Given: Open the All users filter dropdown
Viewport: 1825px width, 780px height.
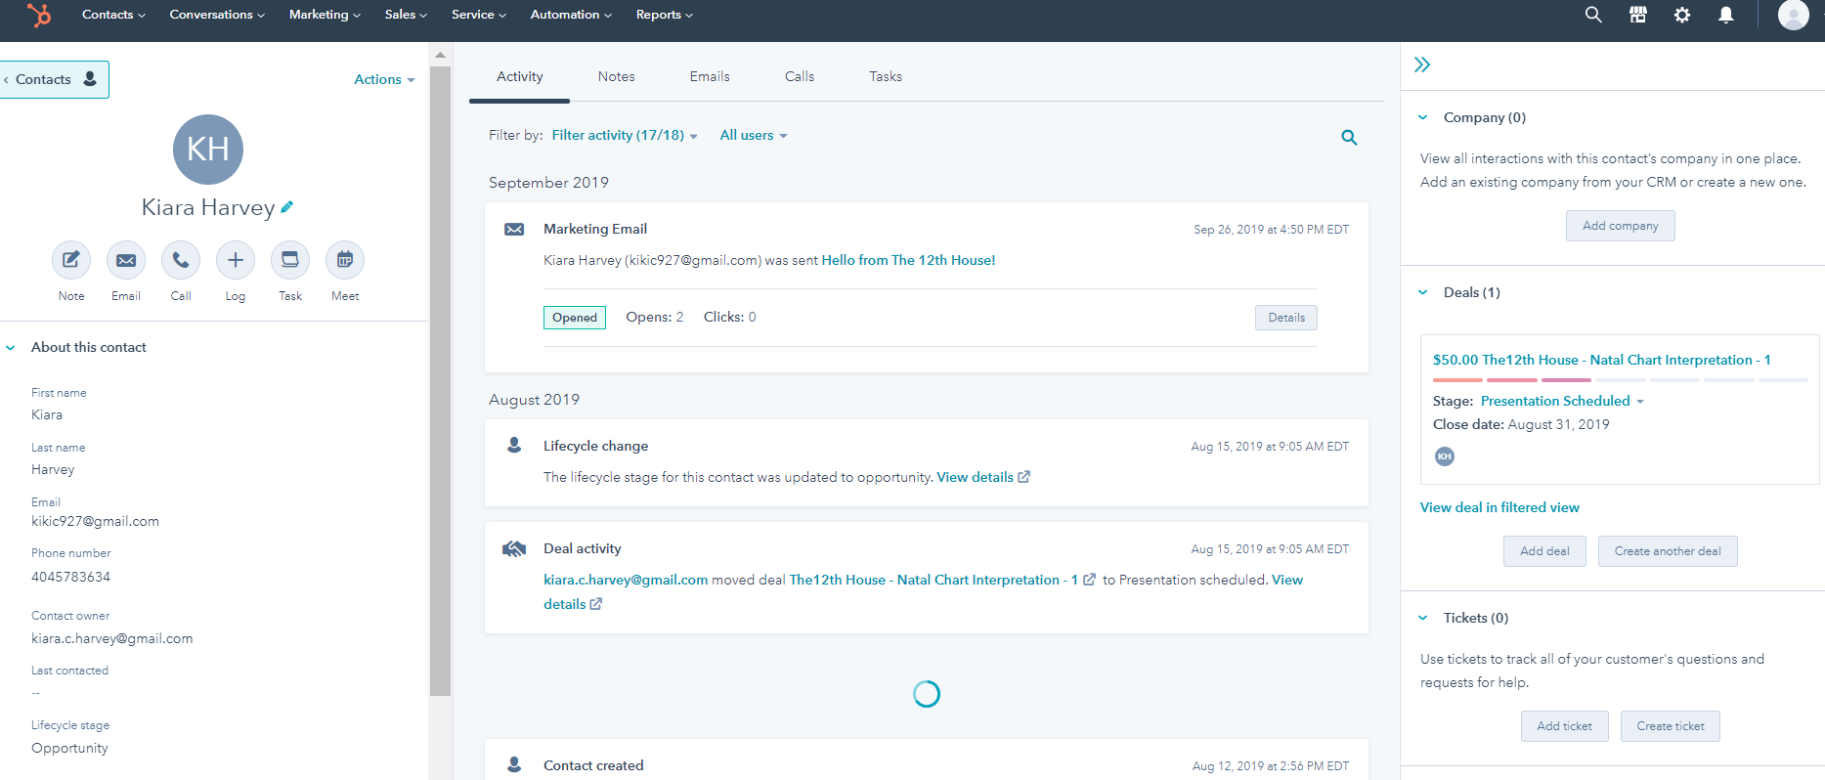Looking at the screenshot, I should click(754, 135).
